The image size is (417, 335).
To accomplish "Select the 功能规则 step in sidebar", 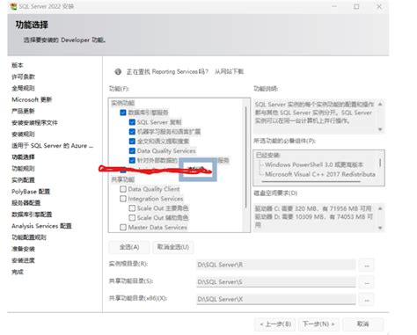I will tap(23, 169).
